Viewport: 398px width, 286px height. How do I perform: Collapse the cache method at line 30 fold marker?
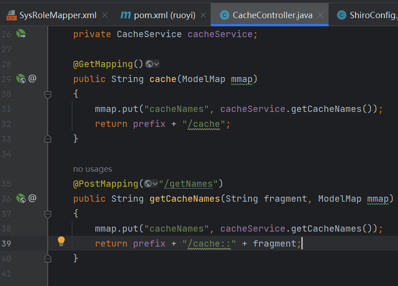click(48, 94)
